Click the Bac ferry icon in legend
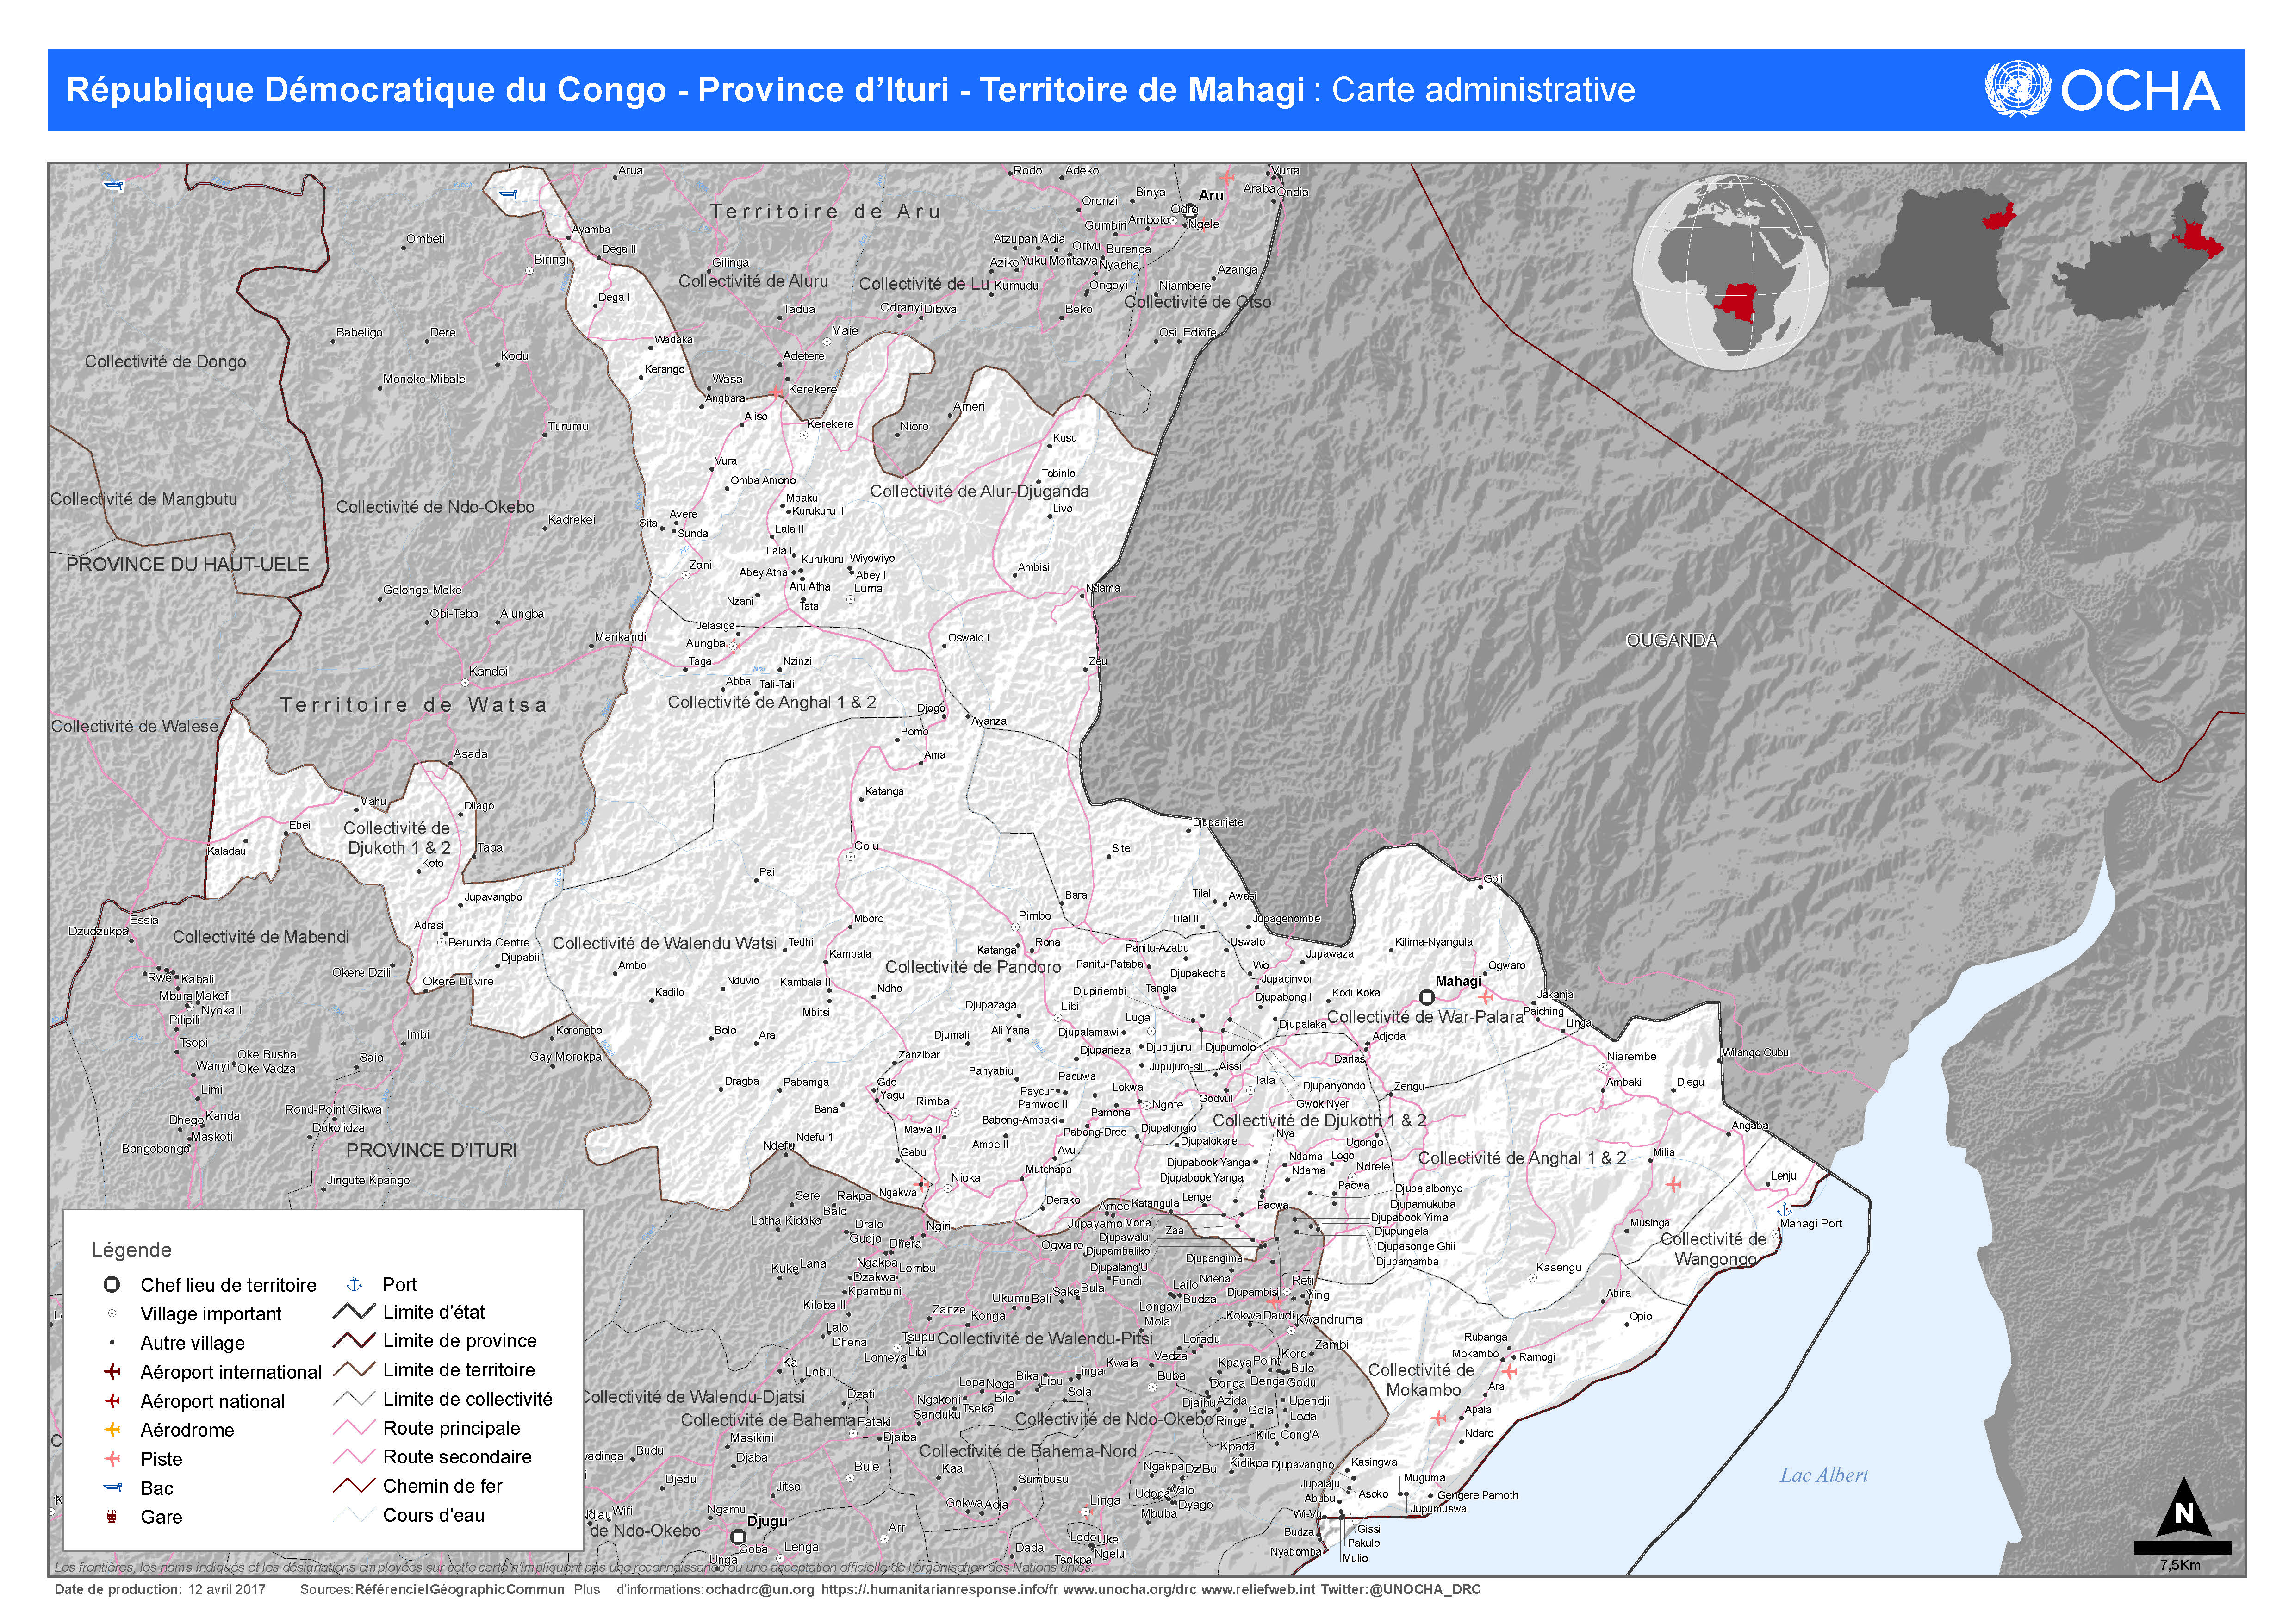This screenshot has height=1624, width=2295. (112, 1488)
